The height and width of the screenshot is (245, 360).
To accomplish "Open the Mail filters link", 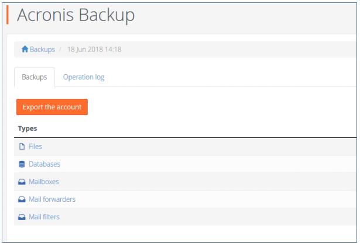I will click(x=44, y=217).
